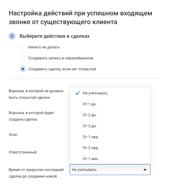Click the Ответственный field label

pos(23,152)
